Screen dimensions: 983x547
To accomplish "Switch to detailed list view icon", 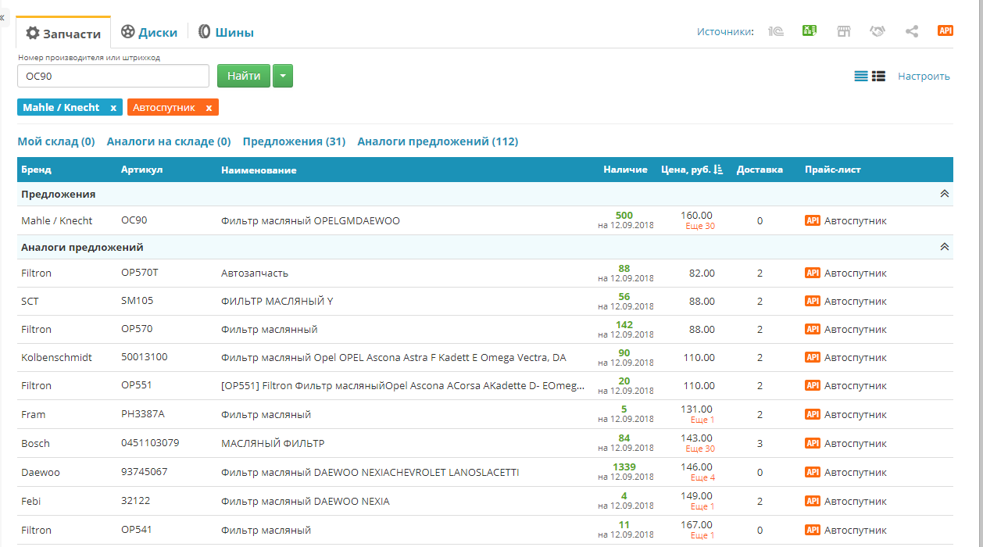I will [x=878, y=77].
